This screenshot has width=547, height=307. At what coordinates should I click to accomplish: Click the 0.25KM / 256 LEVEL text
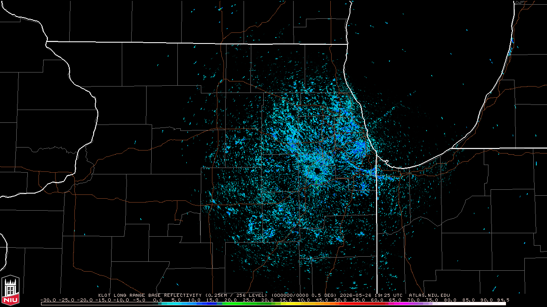coord(235,295)
